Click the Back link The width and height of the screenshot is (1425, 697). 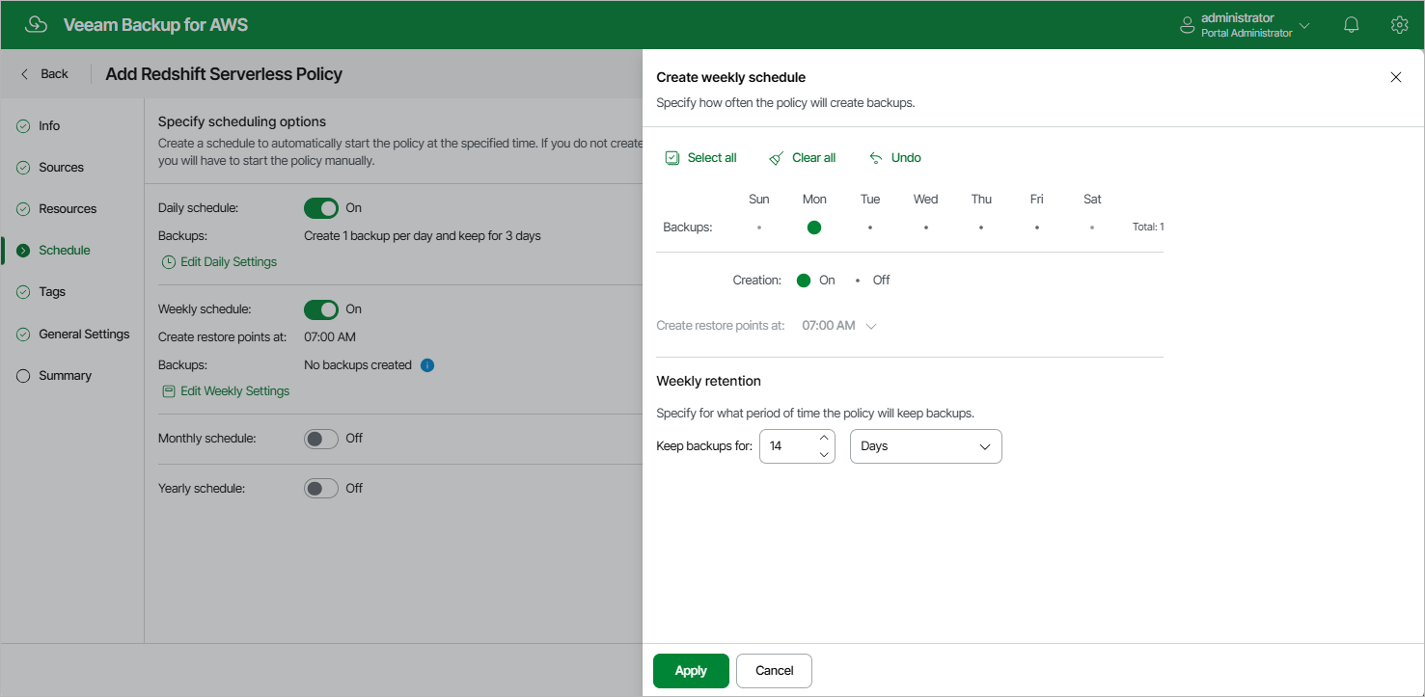(x=54, y=74)
